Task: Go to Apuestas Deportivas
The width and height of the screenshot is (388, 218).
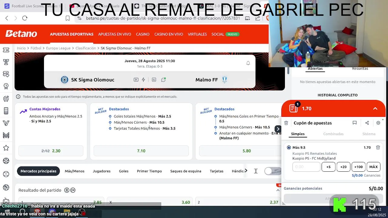Action: (x=72, y=34)
